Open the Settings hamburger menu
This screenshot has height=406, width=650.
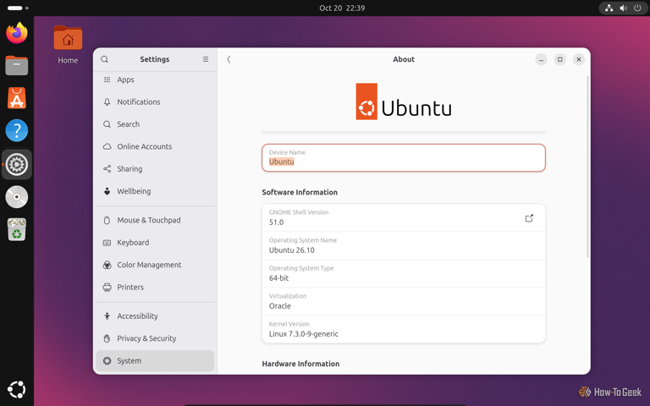coord(205,59)
